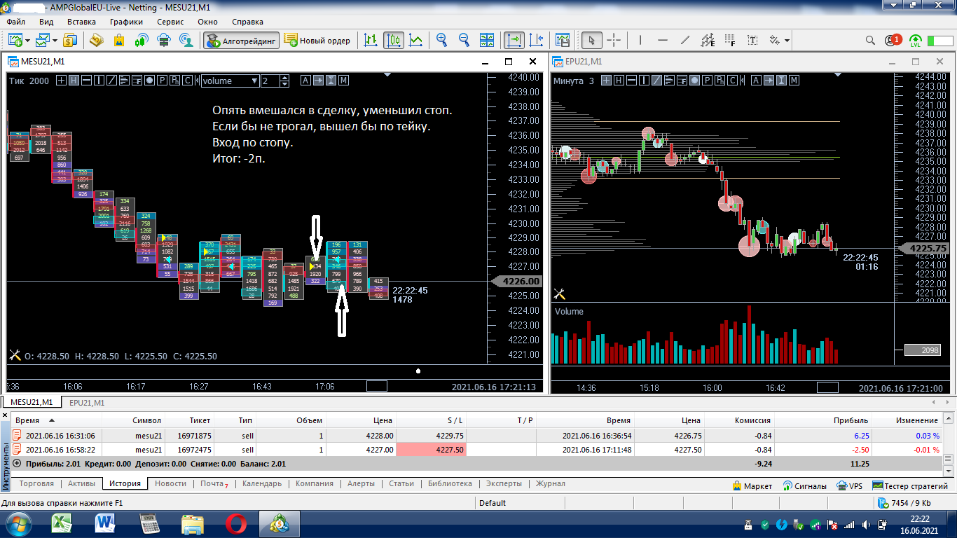This screenshot has height=538, width=957.
Task: Increase the cluster value stepper next to volume
Action: (284, 78)
